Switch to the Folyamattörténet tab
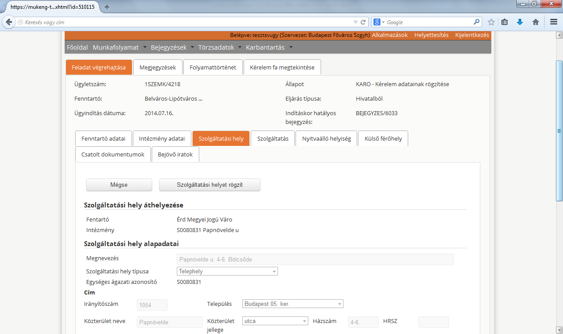The width and height of the screenshot is (563, 334). pos(213,67)
